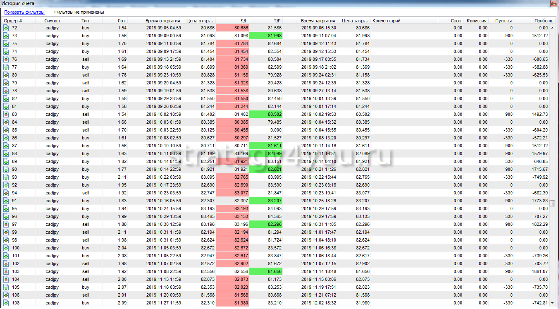
Task: Select the icon next to order 103
Action: click(x=6, y=271)
